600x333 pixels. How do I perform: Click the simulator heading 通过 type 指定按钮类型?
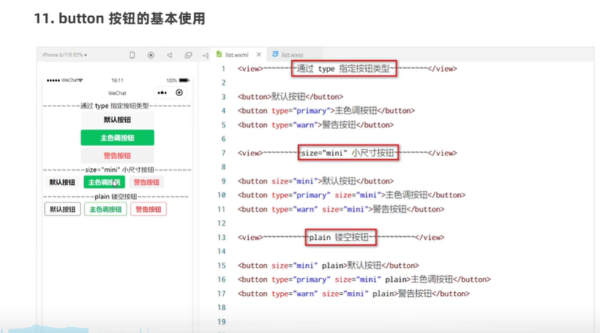[114, 106]
